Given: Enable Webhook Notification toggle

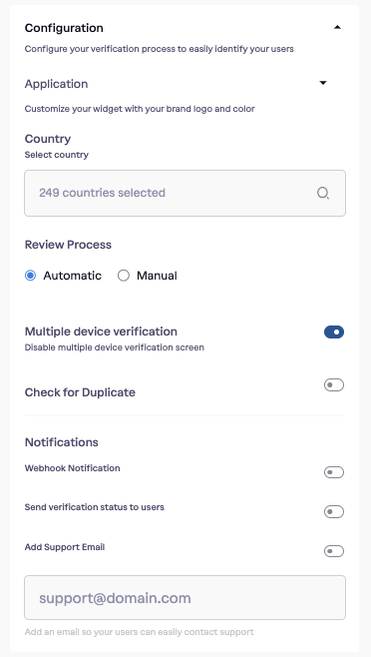Looking at the screenshot, I should coord(334,472).
